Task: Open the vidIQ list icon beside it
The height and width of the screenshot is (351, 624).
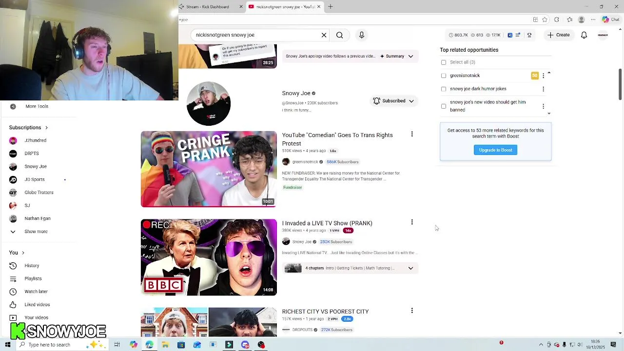Action: (518, 35)
